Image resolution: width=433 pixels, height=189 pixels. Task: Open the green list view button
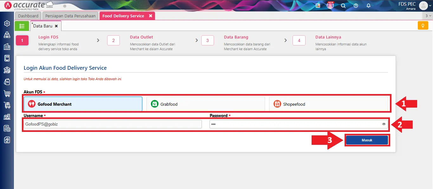22,26
